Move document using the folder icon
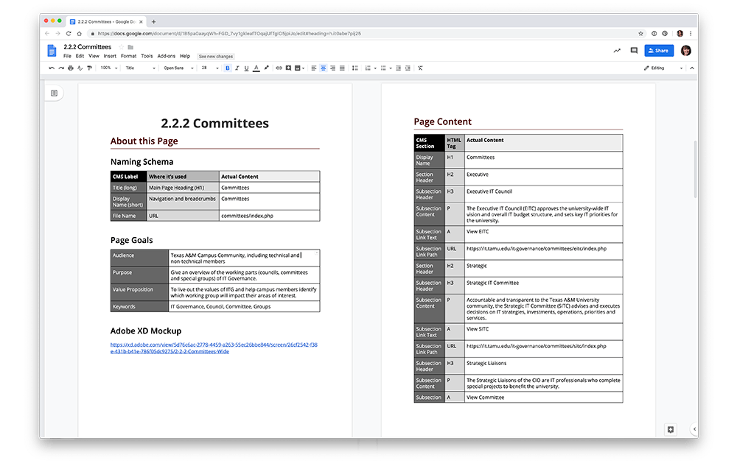The width and height of the screenshot is (737, 463). point(130,47)
